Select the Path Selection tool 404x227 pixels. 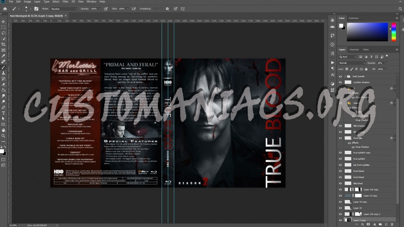3,118
